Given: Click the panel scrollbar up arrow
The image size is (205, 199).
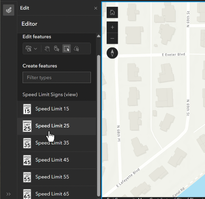Looking at the screenshot, I should 99,36.
